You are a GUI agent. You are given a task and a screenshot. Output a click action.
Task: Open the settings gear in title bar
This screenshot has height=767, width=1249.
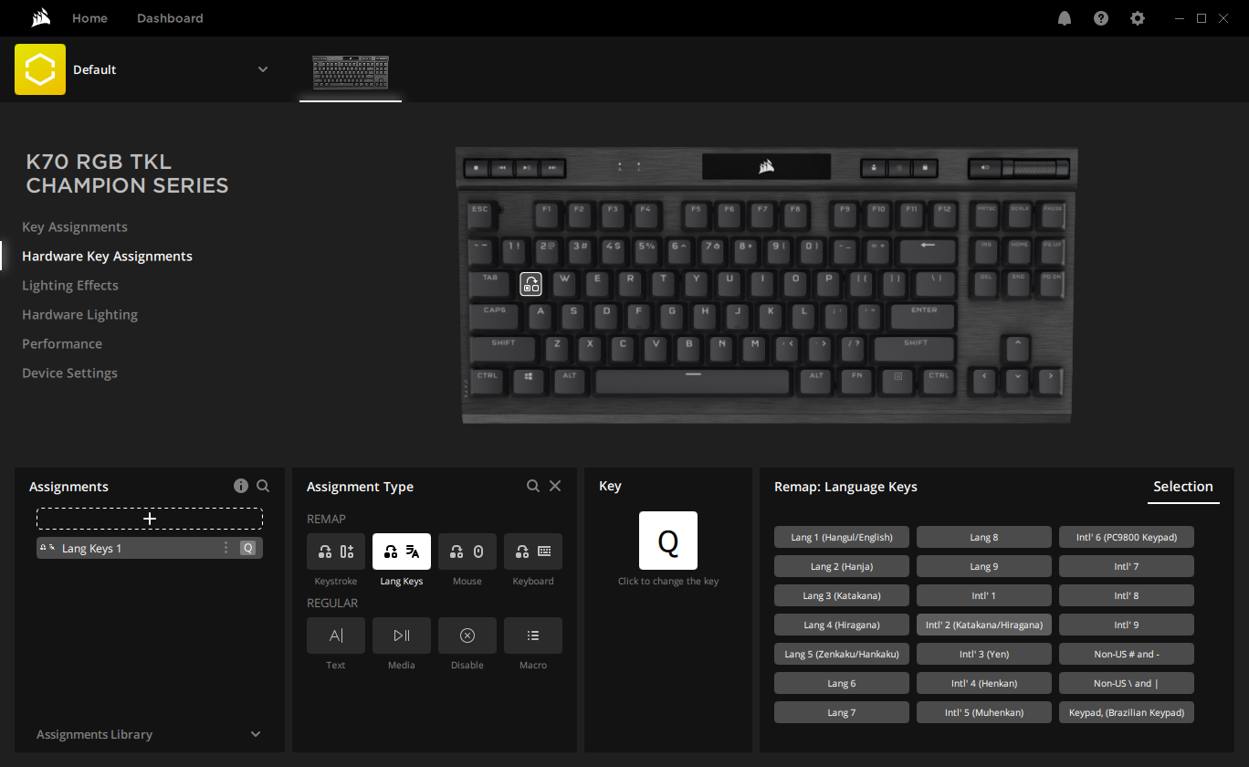click(x=1137, y=18)
